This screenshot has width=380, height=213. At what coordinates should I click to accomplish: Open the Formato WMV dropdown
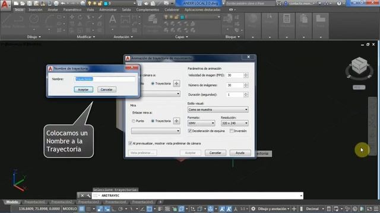pyautogui.click(x=201, y=123)
